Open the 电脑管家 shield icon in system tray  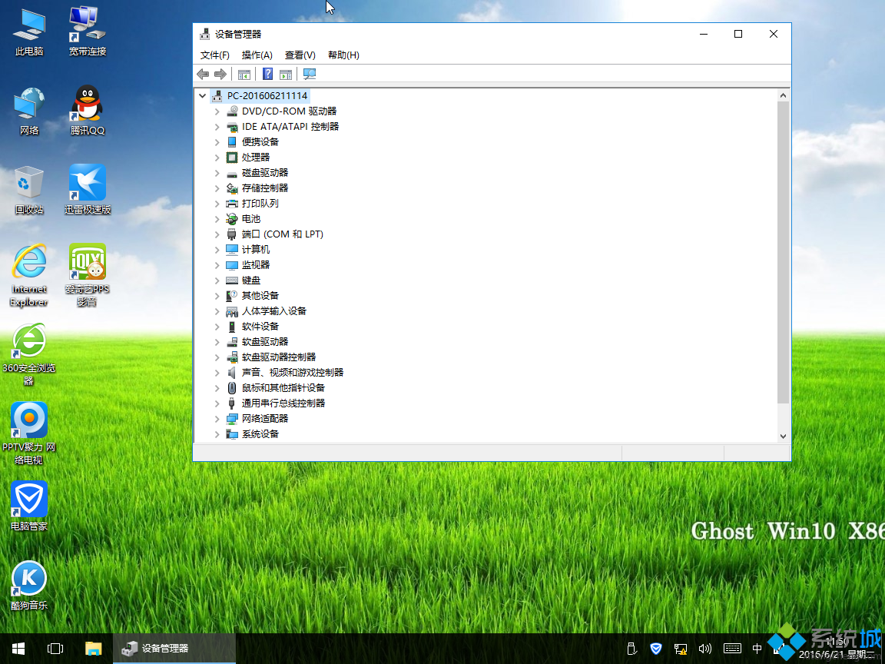(x=655, y=648)
